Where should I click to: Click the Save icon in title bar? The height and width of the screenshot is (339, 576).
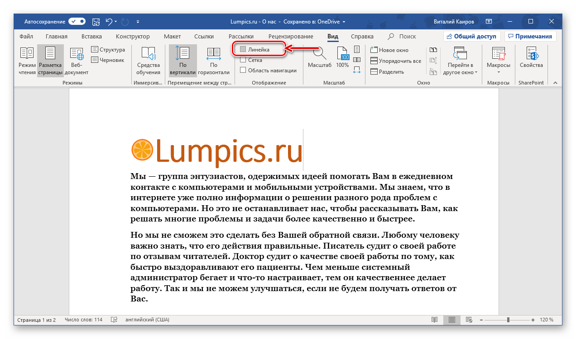tap(96, 21)
